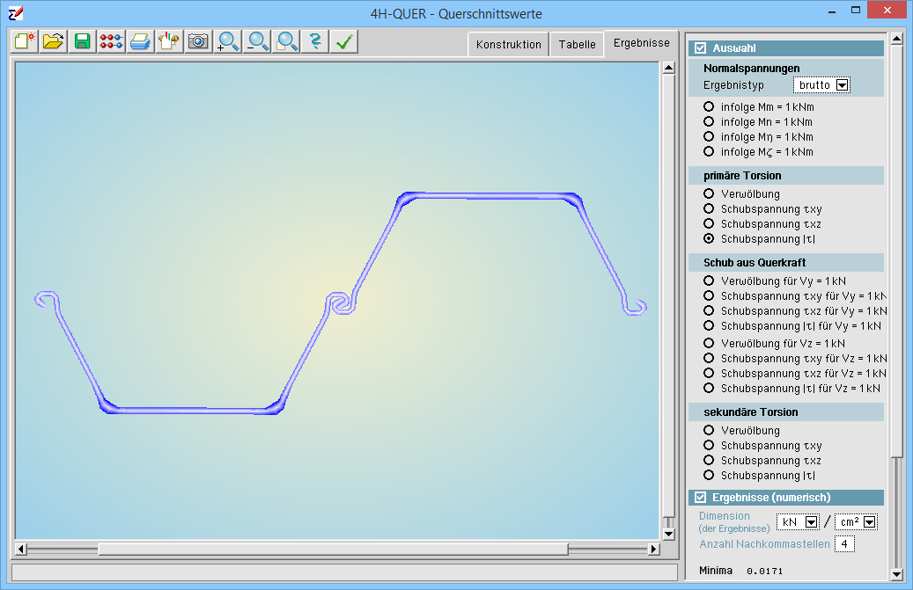Image resolution: width=913 pixels, height=590 pixels.
Task: Open help via the question mark icon
Action: coord(314,41)
